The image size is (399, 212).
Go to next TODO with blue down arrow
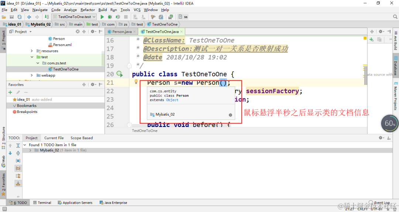coord(10,153)
